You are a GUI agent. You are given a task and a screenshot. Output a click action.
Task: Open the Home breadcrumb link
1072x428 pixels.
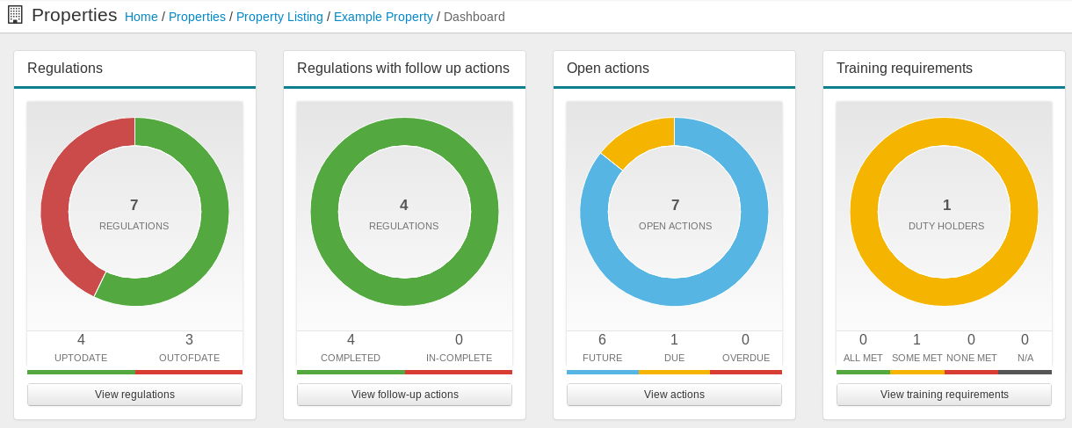click(x=141, y=17)
